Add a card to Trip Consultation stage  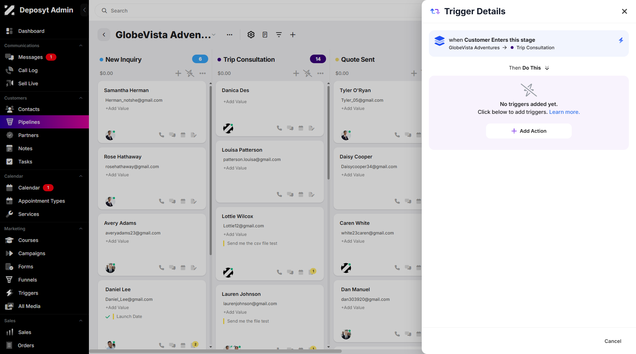pos(296,73)
